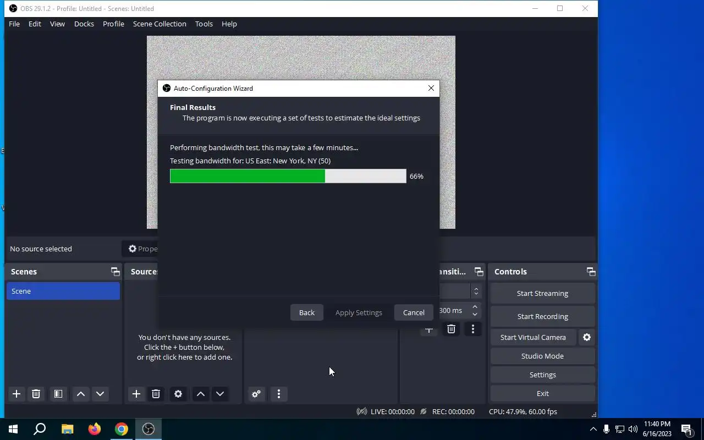The height and width of the screenshot is (440, 704).
Task: Remove transition with trash icon
Action: click(451, 329)
